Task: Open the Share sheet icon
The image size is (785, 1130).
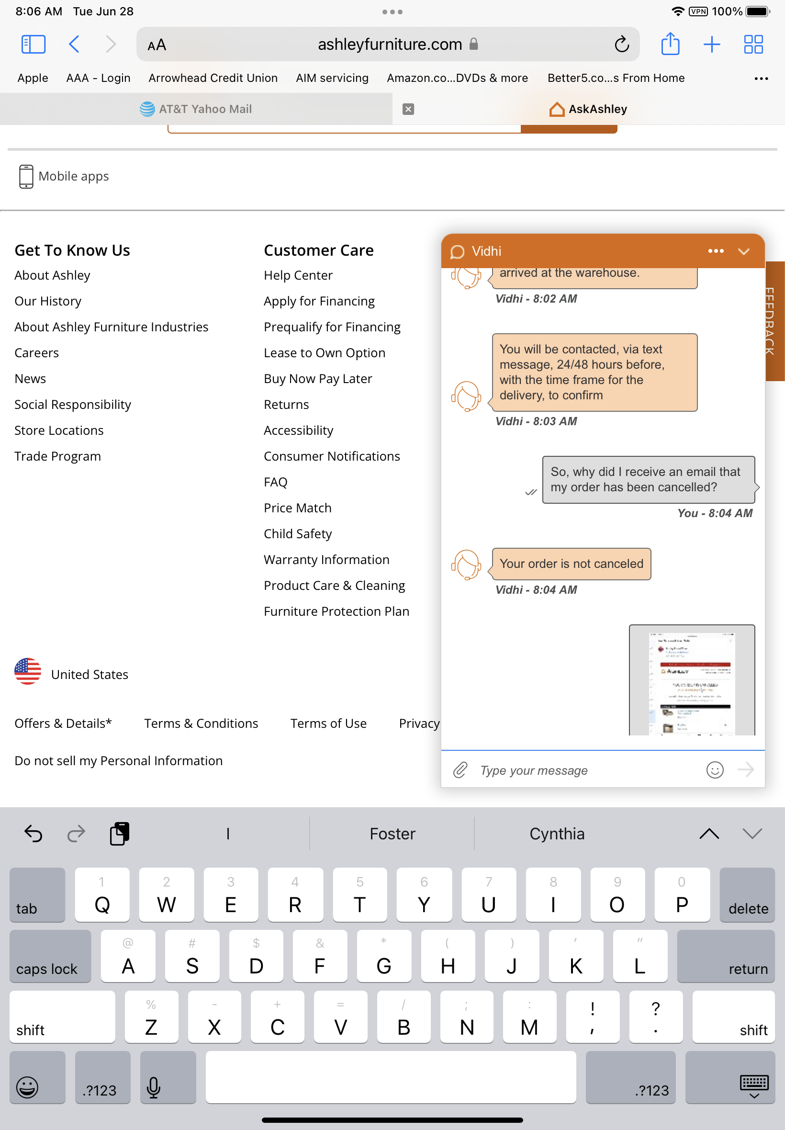Action: [670, 44]
